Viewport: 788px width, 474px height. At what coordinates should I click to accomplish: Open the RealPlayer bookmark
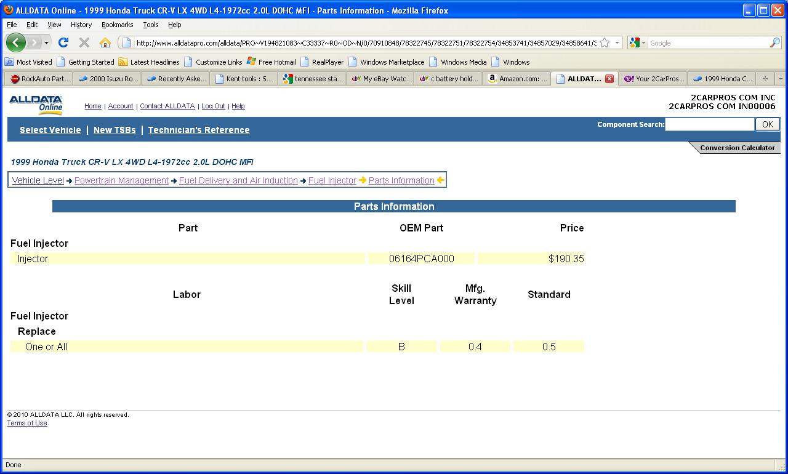(322, 62)
